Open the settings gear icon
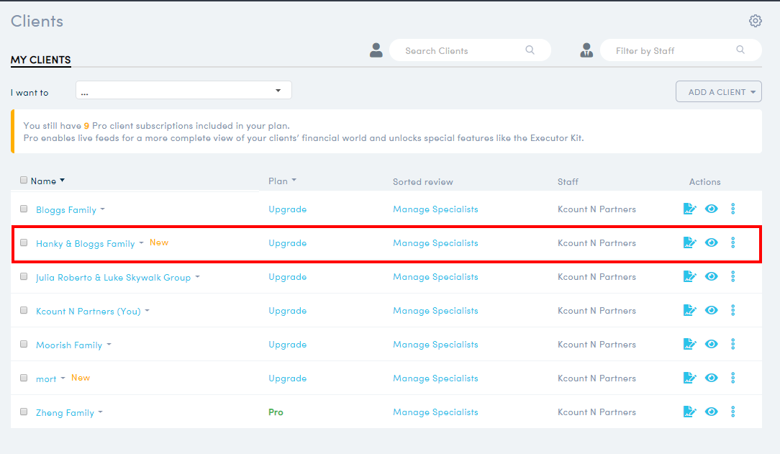Viewport: 780px width, 454px height. (x=755, y=21)
